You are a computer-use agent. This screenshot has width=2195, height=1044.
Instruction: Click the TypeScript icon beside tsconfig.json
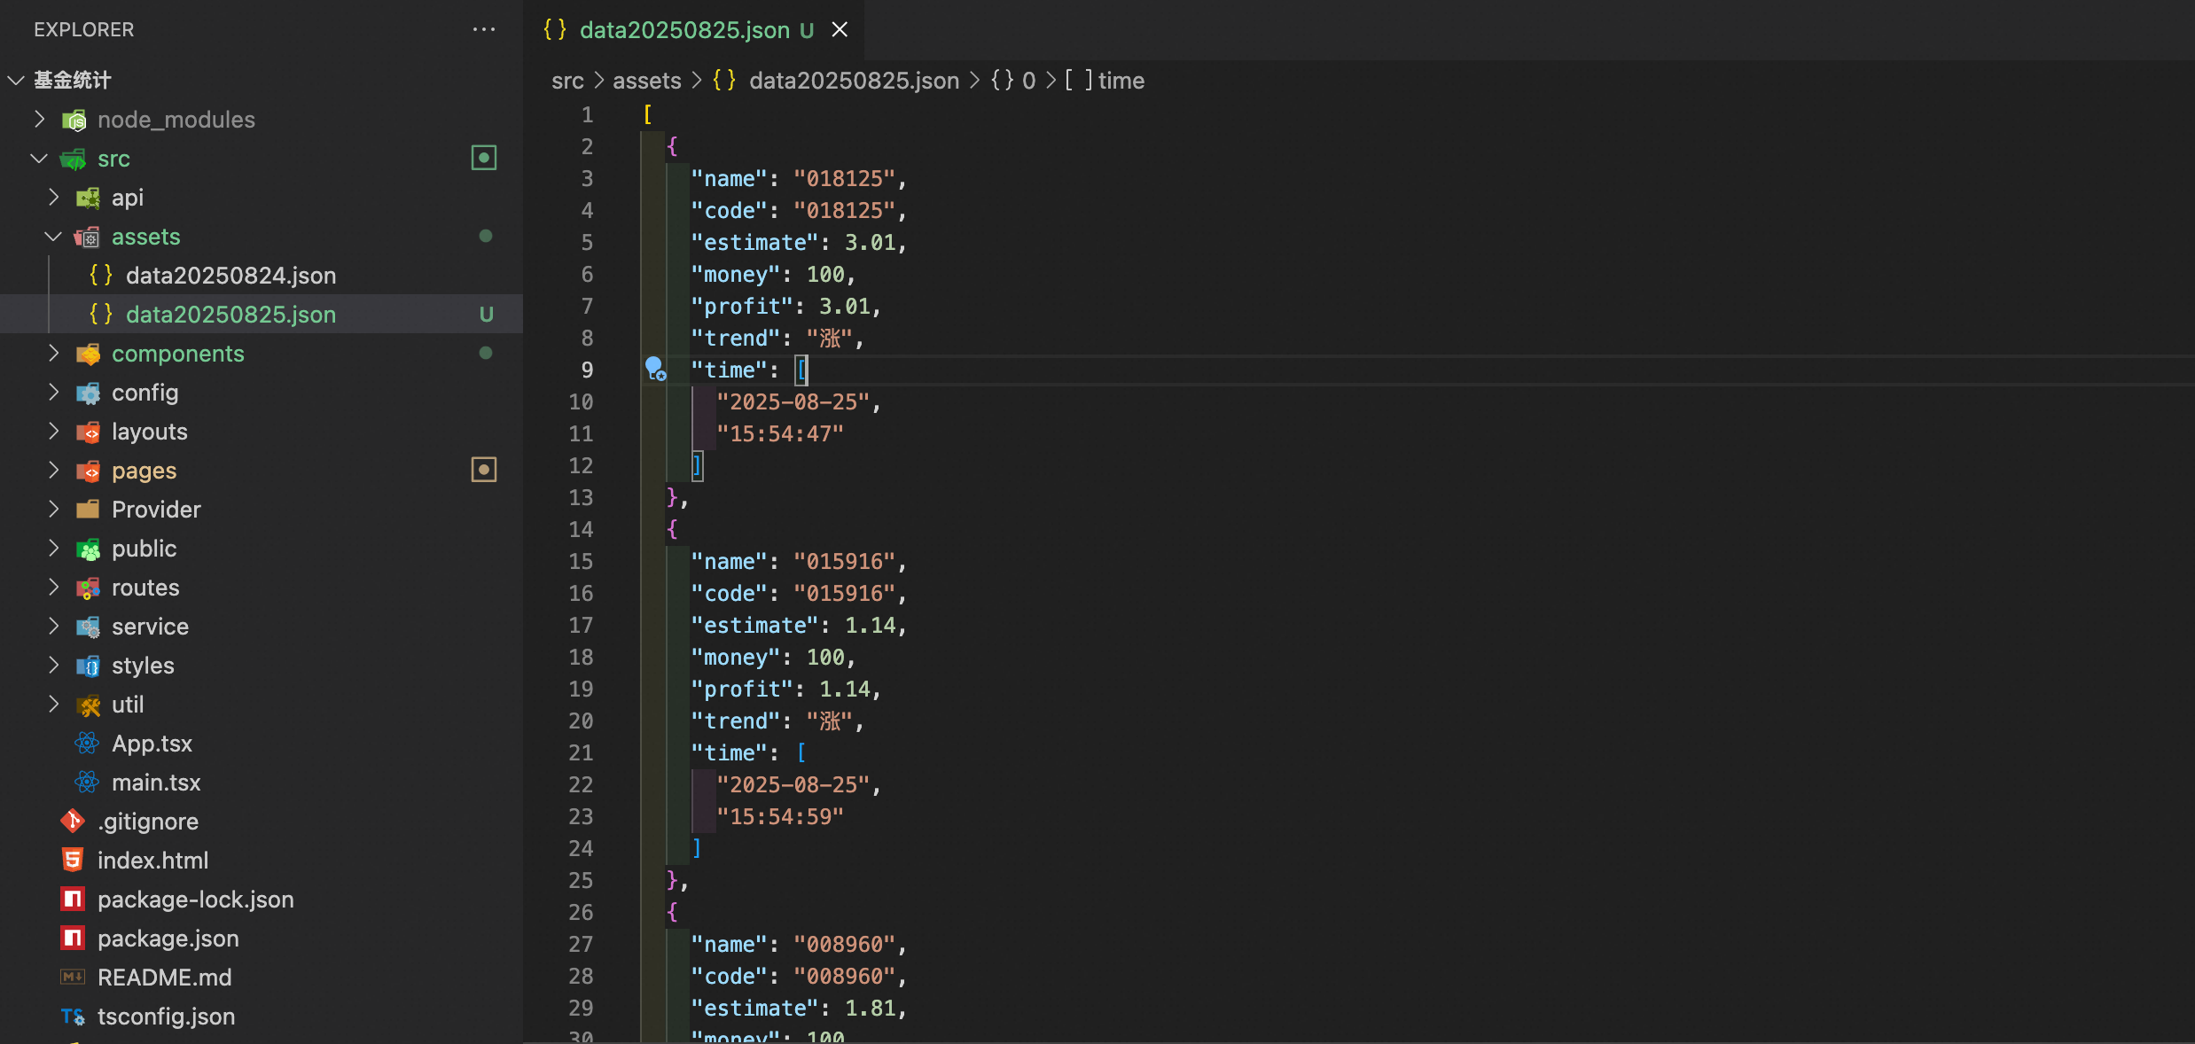tap(73, 1017)
